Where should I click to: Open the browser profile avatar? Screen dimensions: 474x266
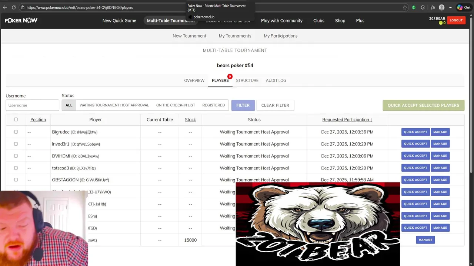[x=441, y=7]
